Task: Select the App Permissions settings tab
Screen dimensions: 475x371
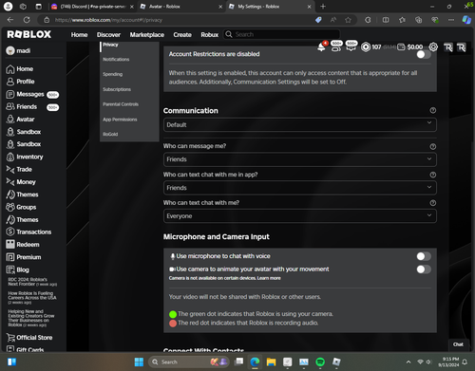Action: (x=120, y=120)
